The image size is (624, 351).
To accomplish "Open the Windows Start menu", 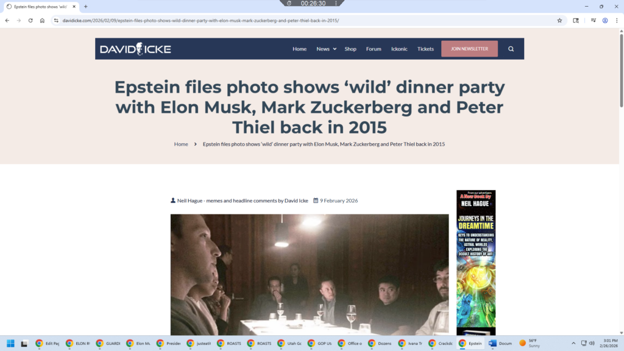I will coord(11,343).
